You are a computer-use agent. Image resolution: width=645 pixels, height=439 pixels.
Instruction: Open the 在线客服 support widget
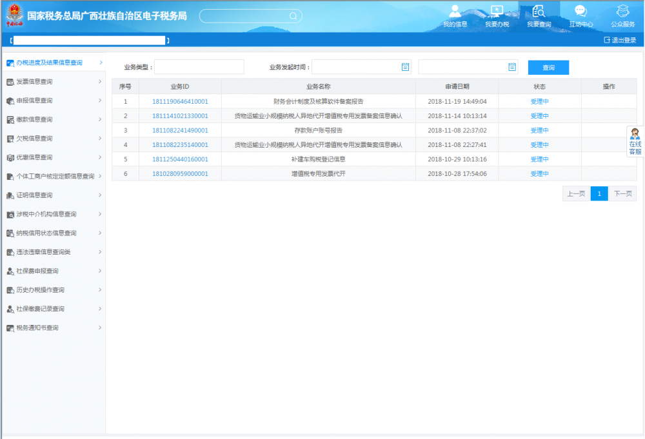pyautogui.click(x=635, y=142)
